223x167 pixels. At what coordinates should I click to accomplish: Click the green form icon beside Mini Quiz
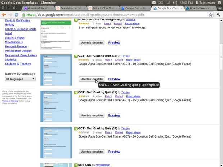[76, 165]
